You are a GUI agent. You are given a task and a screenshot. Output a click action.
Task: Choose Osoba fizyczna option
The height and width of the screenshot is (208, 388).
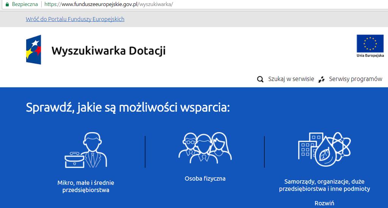click(205, 179)
